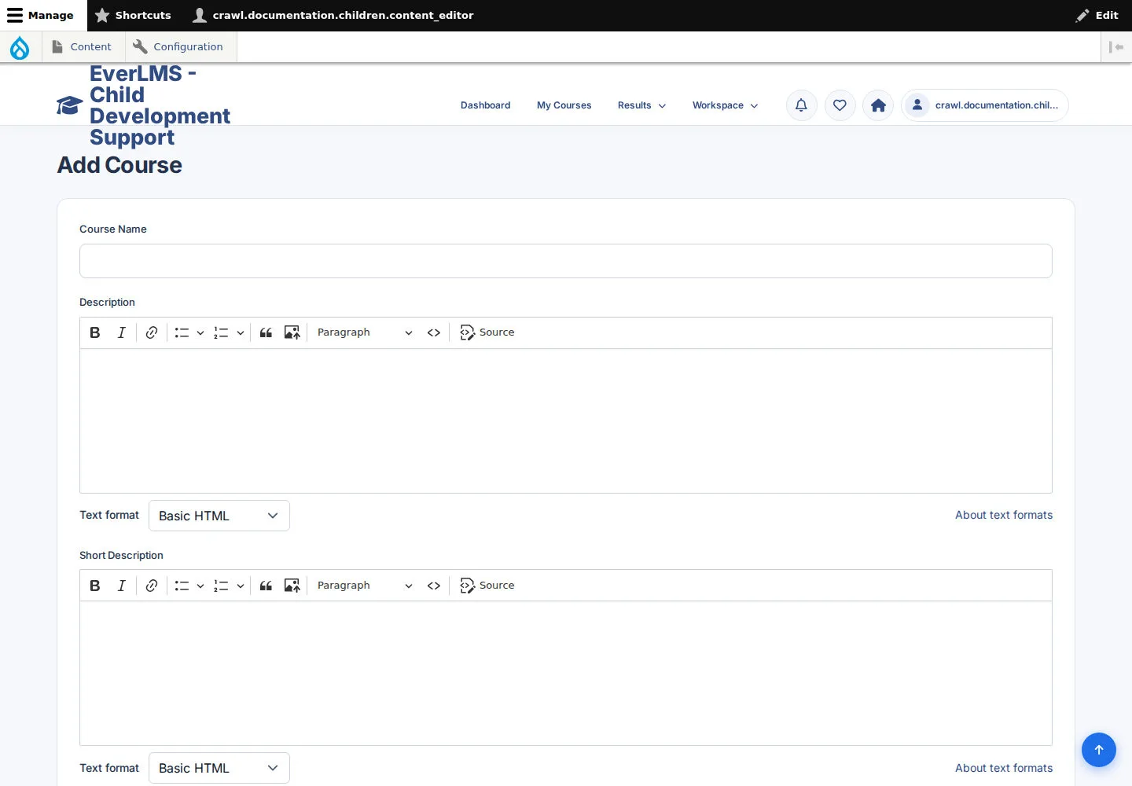The width and height of the screenshot is (1132, 786).
Task: Collapse the toolbar orientation toggle
Action: pos(1116,47)
